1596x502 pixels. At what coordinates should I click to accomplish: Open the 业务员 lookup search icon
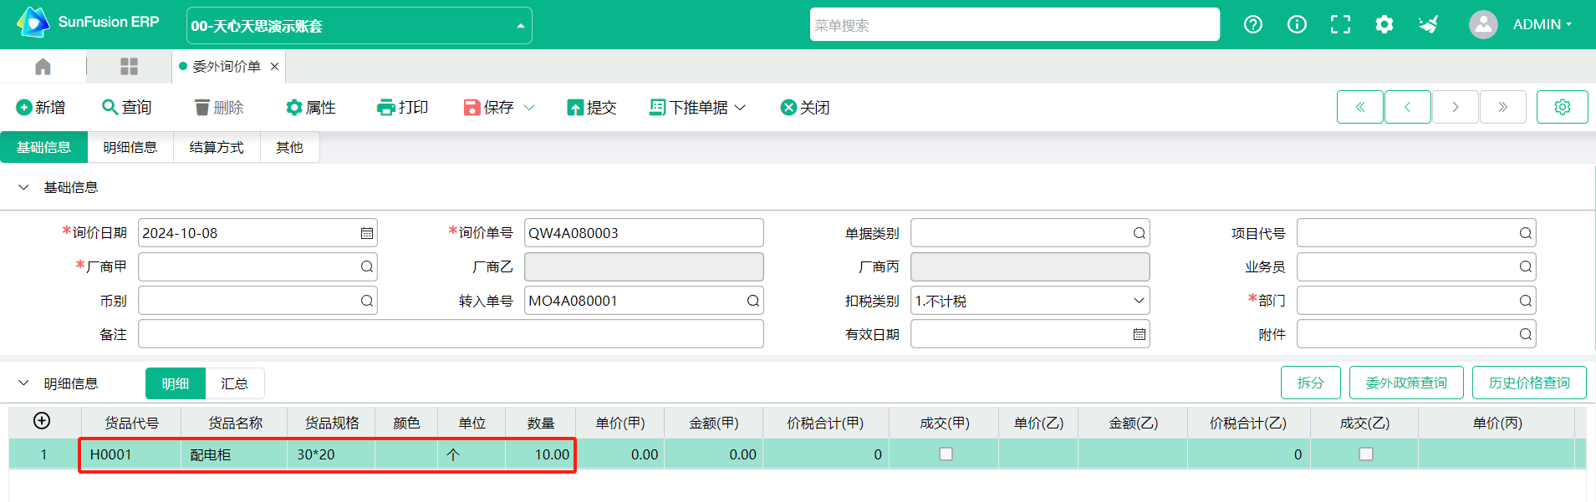pyautogui.click(x=1525, y=266)
